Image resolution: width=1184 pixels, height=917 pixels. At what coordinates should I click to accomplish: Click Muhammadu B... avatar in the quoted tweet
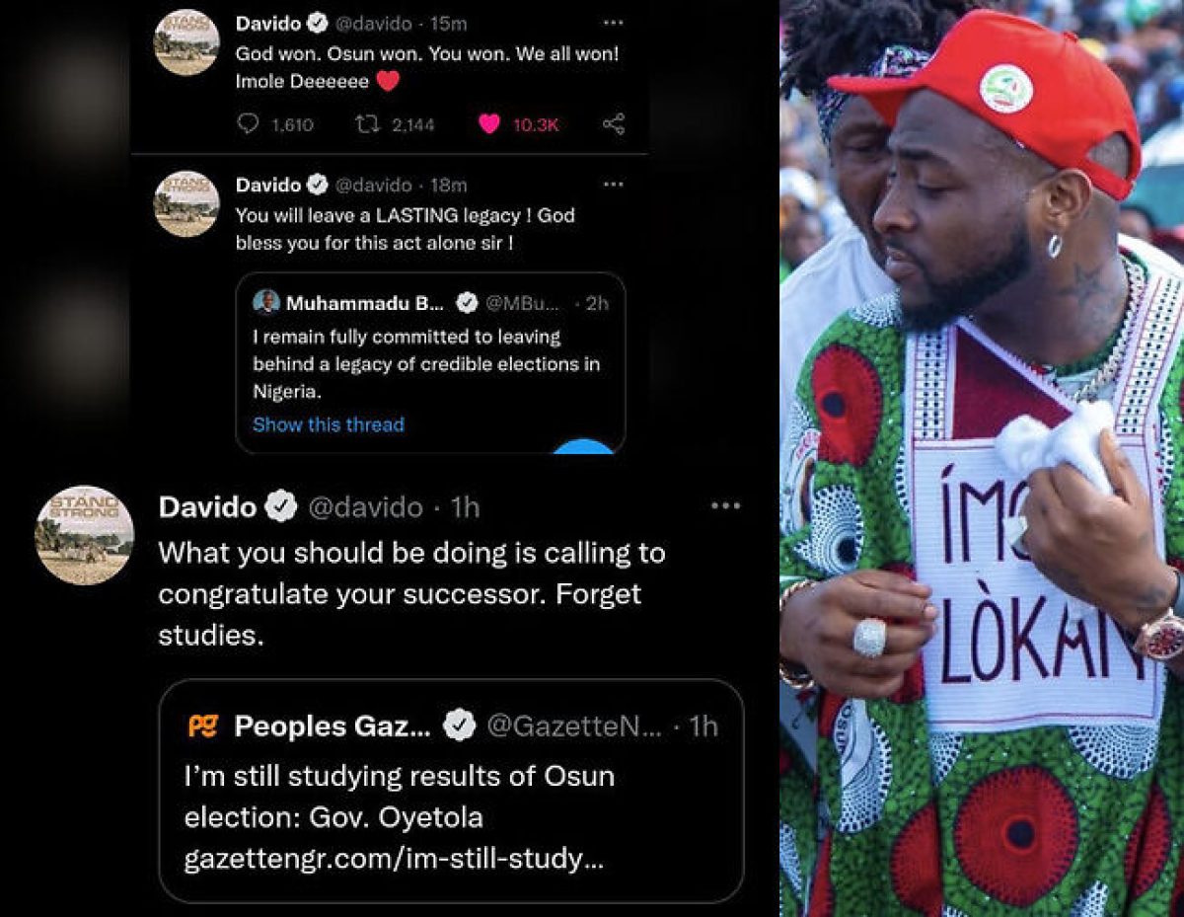[266, 302]
